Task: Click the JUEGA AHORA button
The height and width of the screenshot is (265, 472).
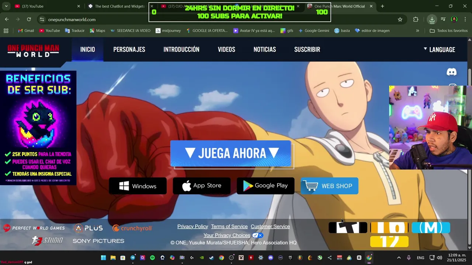Action: tap(231, 153)
